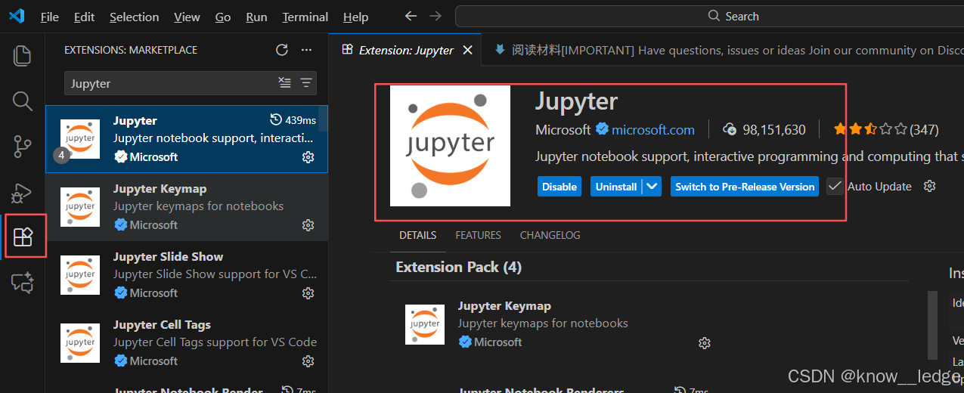The image size is (964, 393).
Task: Open the Go menu
Action: tap(223, 17)
